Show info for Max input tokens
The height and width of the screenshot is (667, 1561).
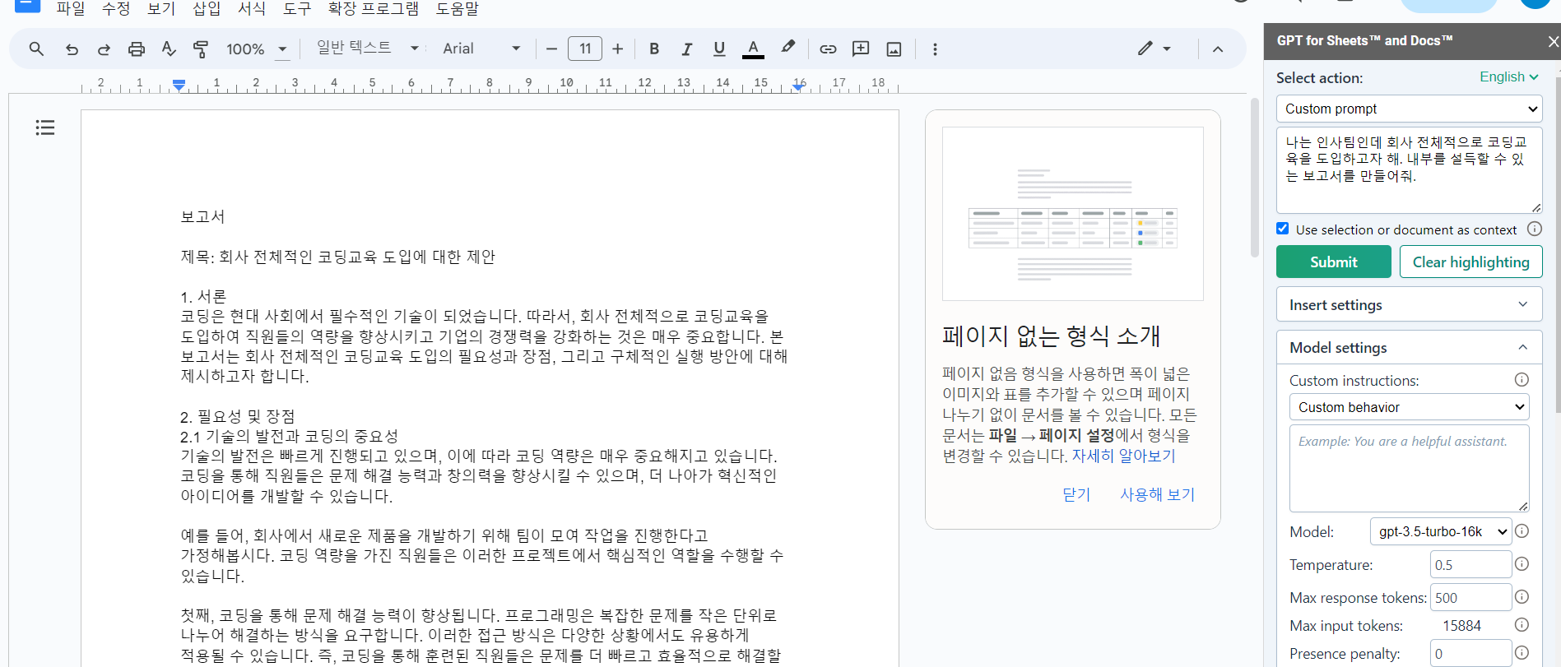[x=1522, y=625]
